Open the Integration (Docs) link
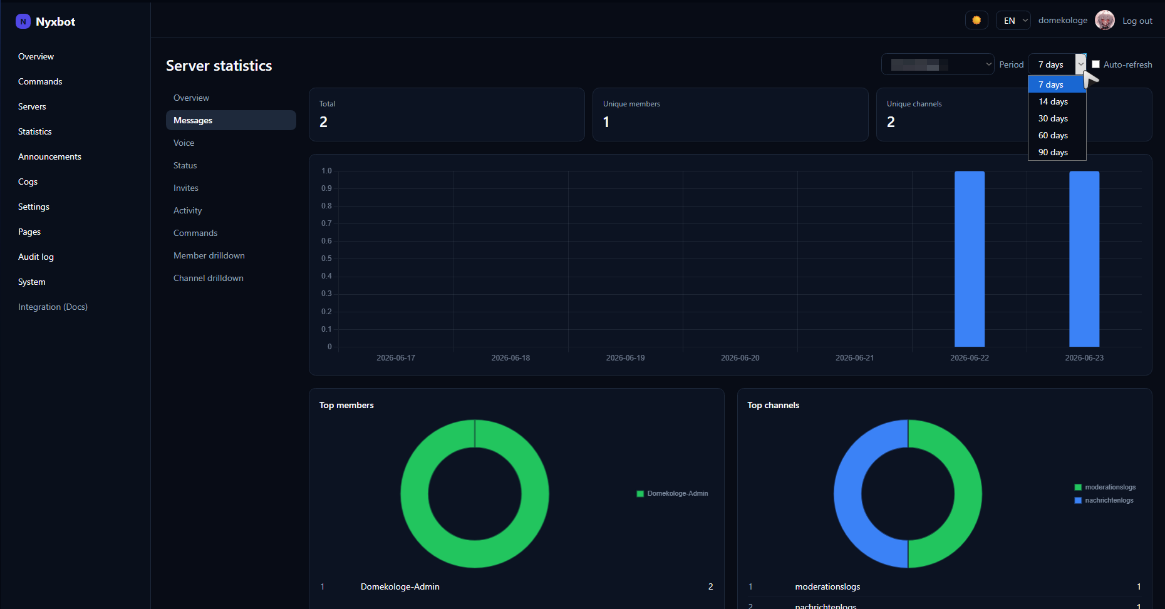Screen dimensions: 1165x609 click(53, 307)
